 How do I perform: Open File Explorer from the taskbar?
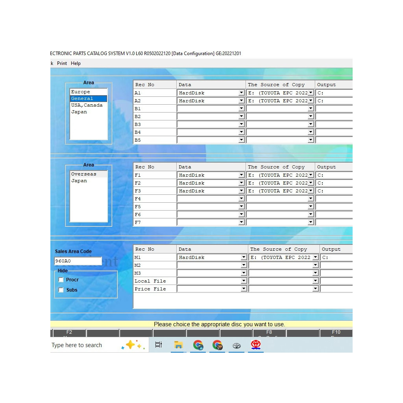[178, 345]
